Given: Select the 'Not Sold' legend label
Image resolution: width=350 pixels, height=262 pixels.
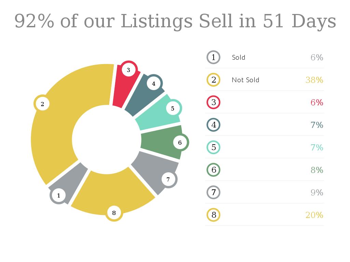Looking at the screenshot, I should click(245, 80).
